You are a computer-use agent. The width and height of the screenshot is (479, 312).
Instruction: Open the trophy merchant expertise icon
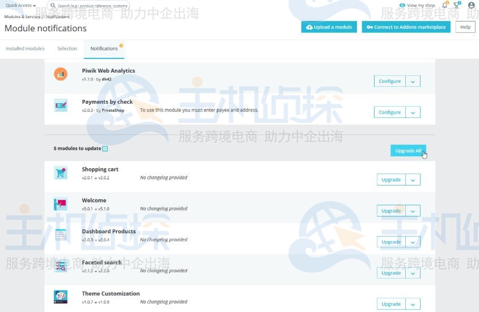tap(457, 6)
